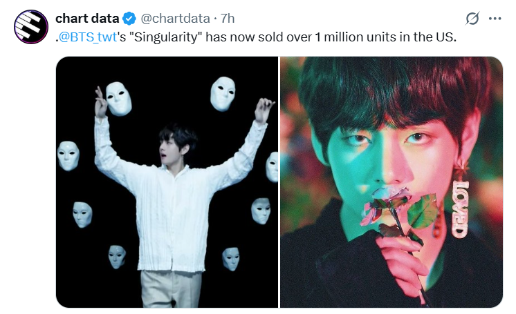
Task: Click the raised hand near top-right mask
Action: tap(264, 110)
